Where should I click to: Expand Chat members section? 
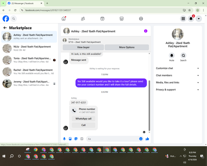pos(178,76)
